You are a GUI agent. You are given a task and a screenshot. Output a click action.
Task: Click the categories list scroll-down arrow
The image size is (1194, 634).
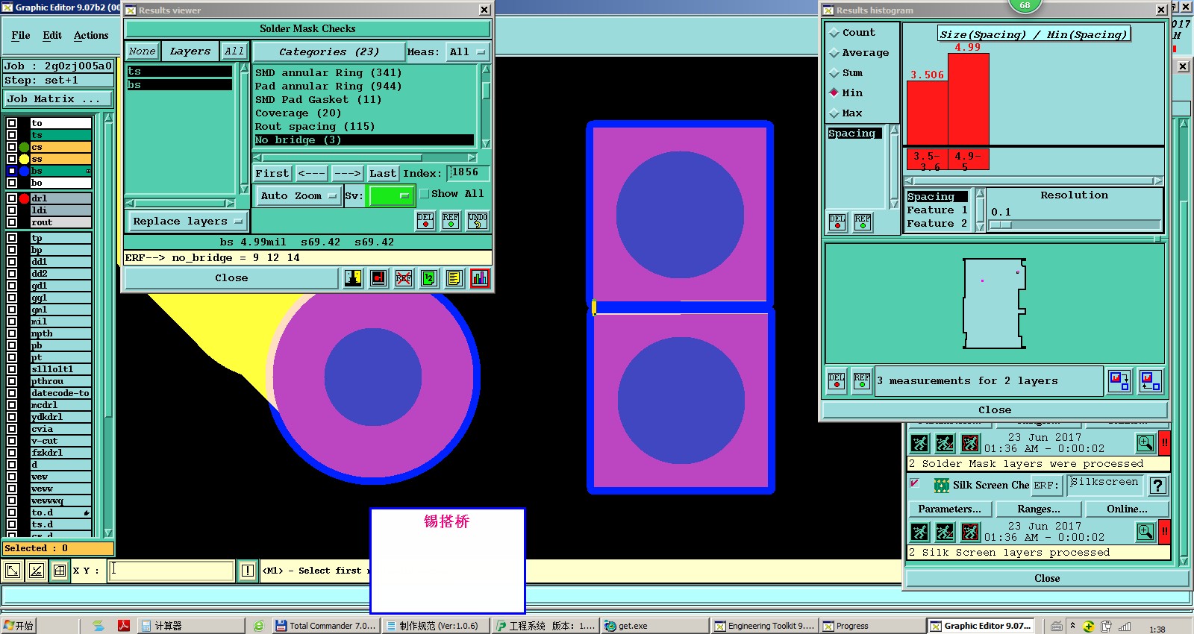pos(487,143)
